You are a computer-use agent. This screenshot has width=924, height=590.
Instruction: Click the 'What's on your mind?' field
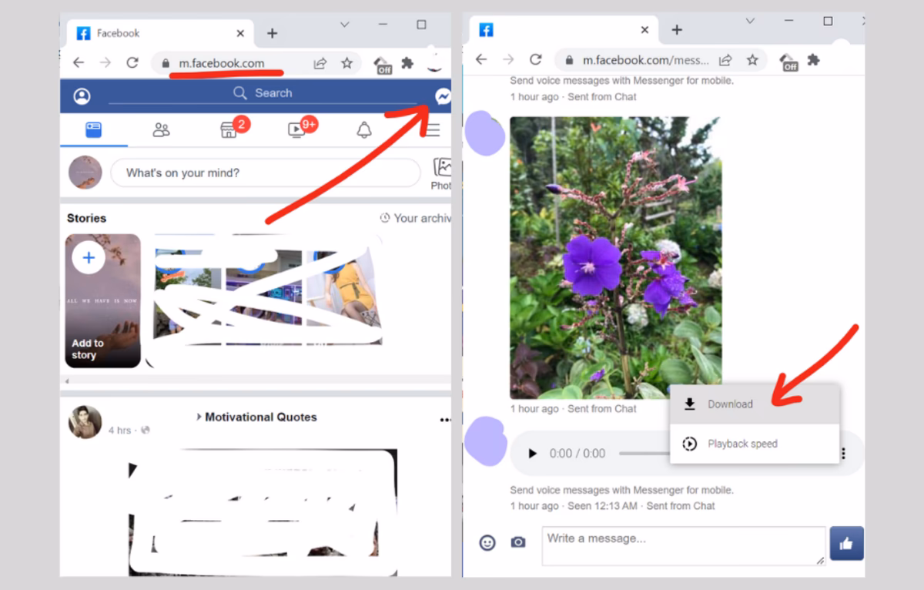pos(265,173)
